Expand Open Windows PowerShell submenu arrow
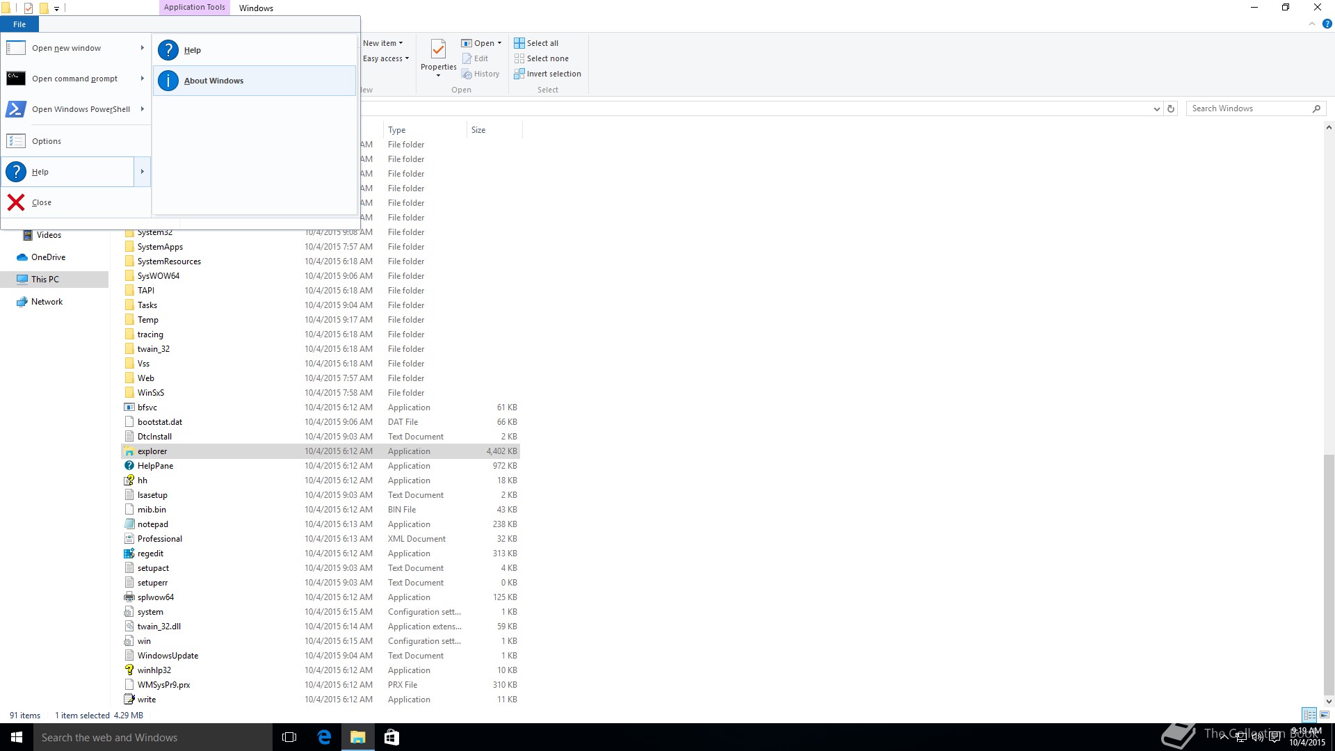Image resolution: width=1335 pixels, height=751 pixels. (142, 109)
